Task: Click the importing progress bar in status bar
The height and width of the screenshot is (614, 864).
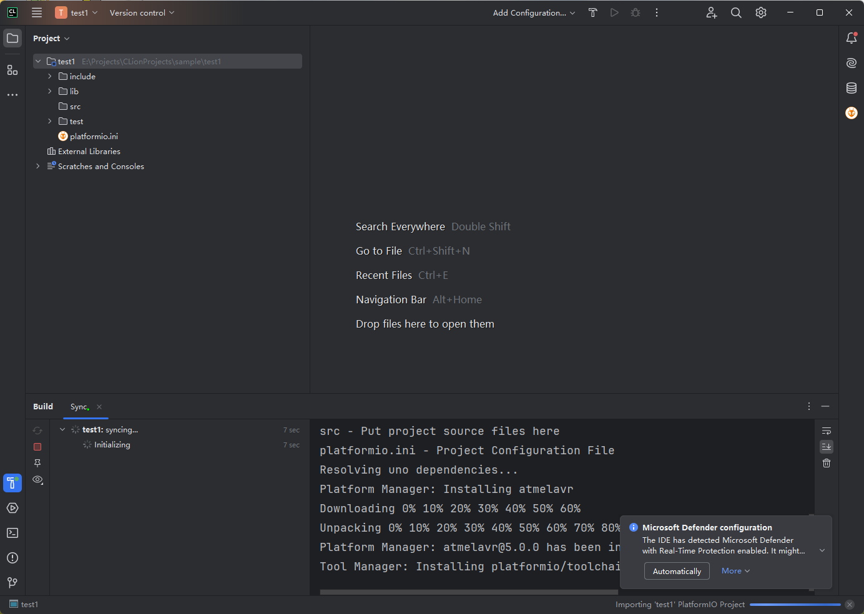Action: 795,605
